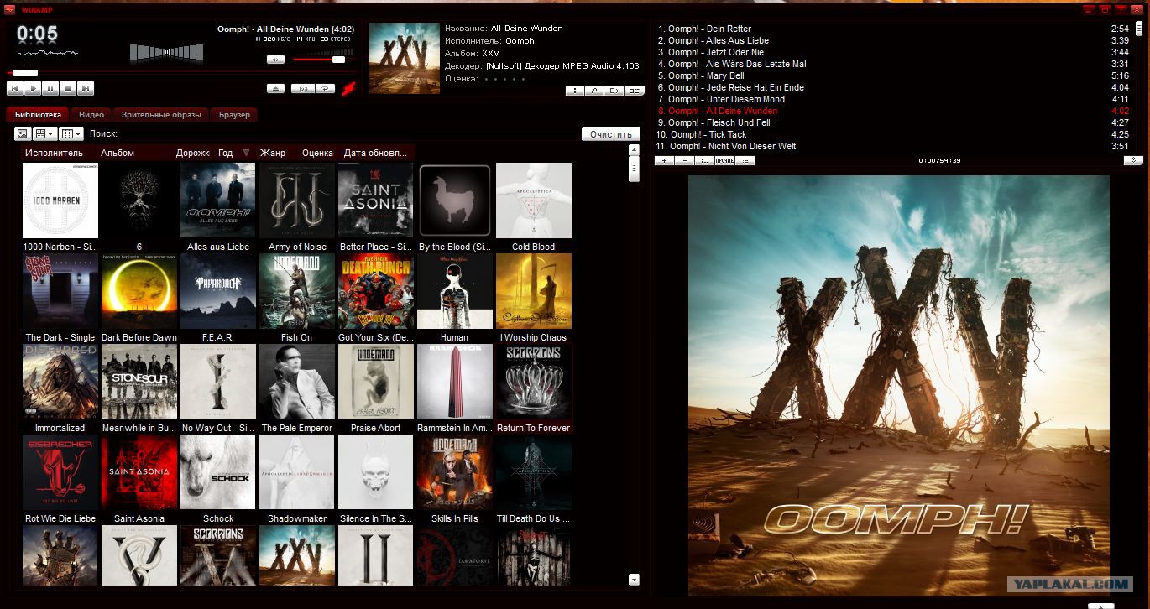
Task: Select the Skills In Pills album
Action: (x=455, y=479)
